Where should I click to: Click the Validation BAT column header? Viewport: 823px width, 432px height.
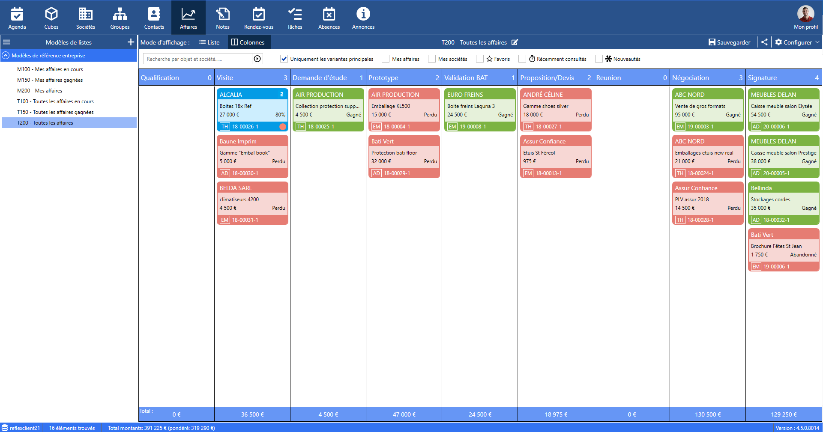point(479,77)
